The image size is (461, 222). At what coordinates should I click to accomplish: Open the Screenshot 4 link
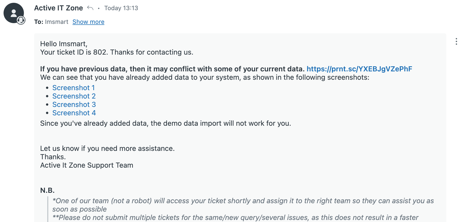pyautogui.click(x=74, y=113)
